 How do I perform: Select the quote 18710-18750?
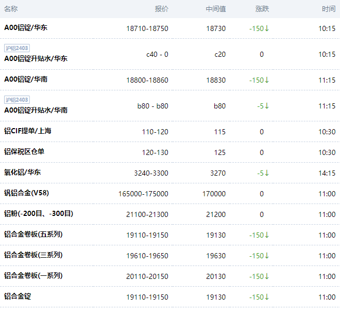(147, 28)
